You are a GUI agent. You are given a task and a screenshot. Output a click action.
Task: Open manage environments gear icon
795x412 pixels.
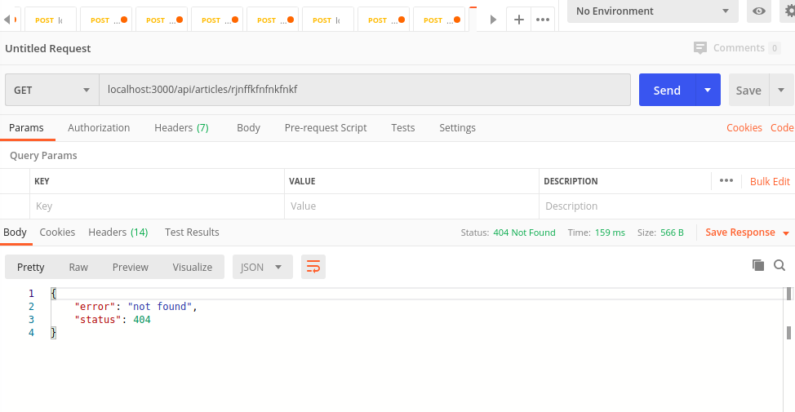789,11
